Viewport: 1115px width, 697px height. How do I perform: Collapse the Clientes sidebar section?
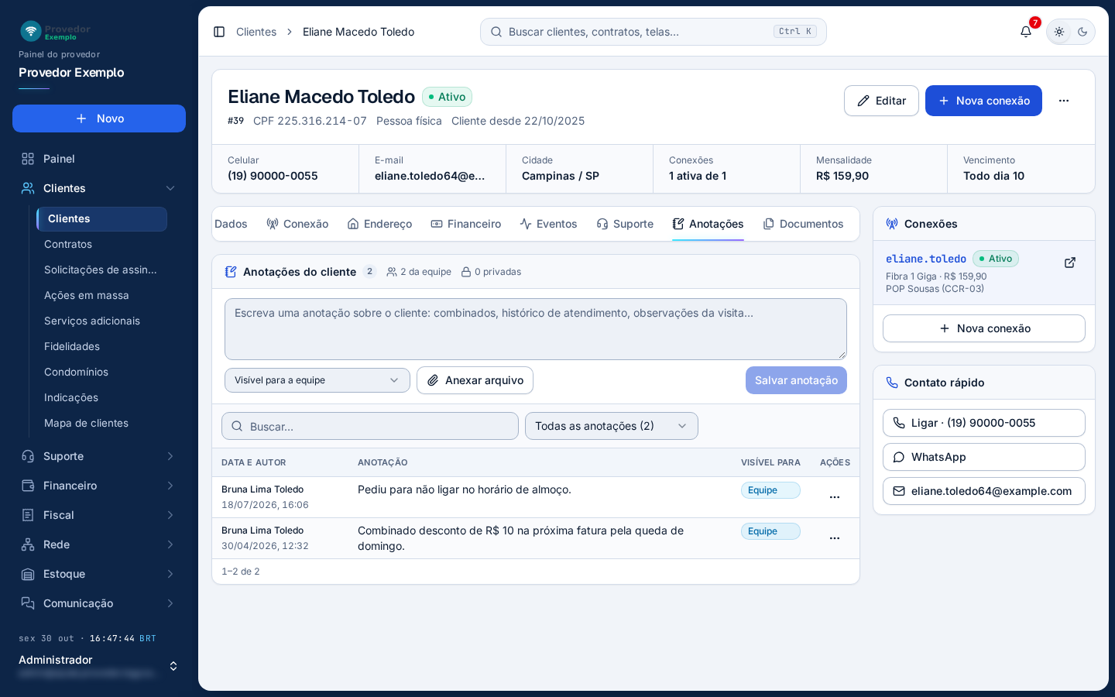[x=99, y=188]
